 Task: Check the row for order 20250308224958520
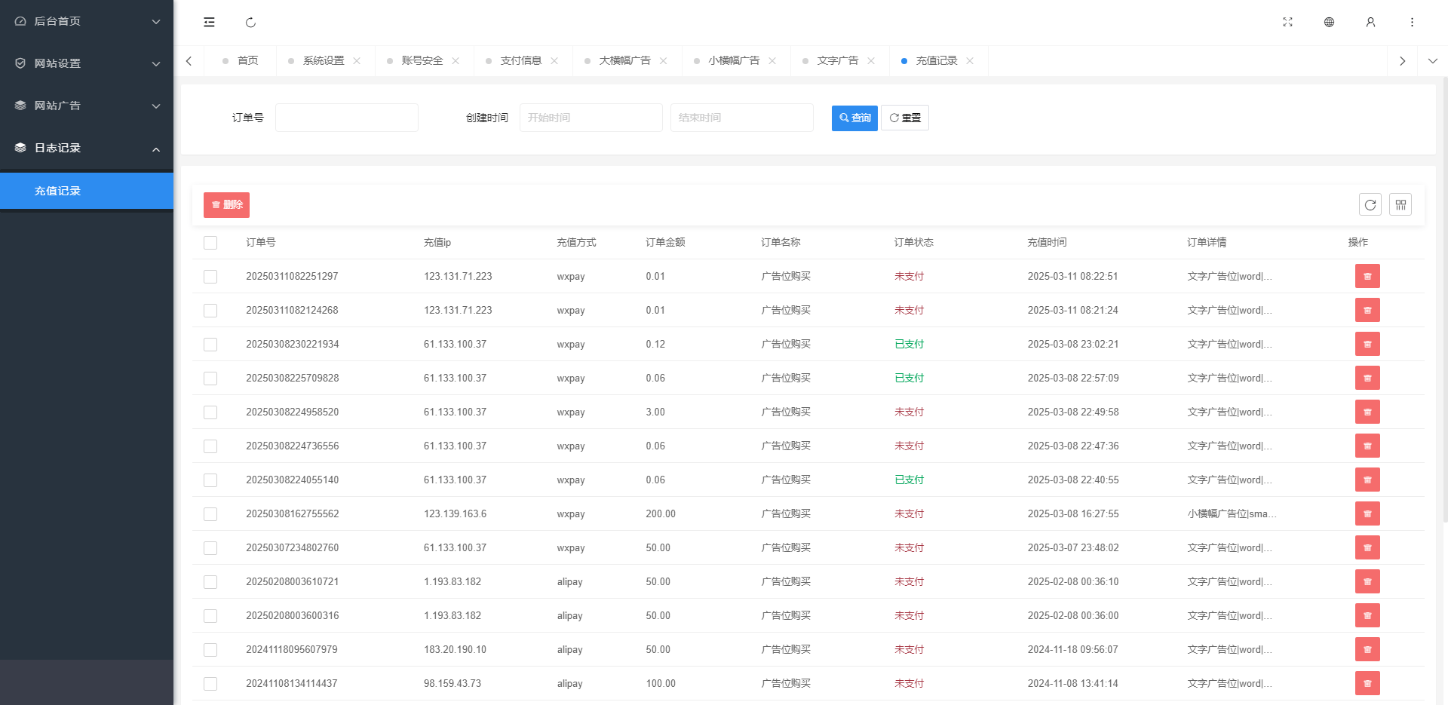click(210, 412)
